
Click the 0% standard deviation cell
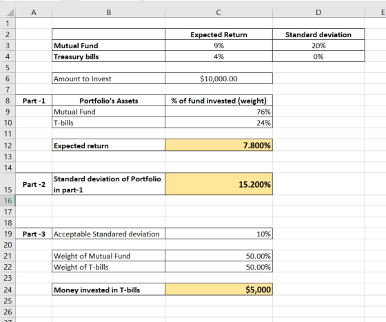[318, 57]
